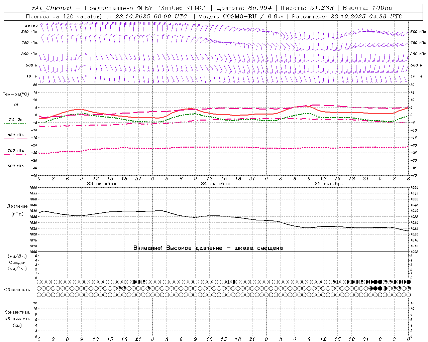This screenshot has width=428, height=342.
Task: Select the (км) unit under convective cloudiness
Action: [x=17, y=325]
